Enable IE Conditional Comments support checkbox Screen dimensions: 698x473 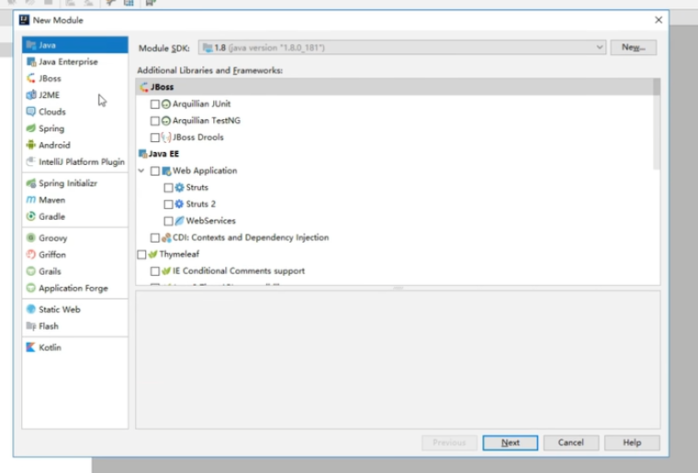tap(155, 271)
